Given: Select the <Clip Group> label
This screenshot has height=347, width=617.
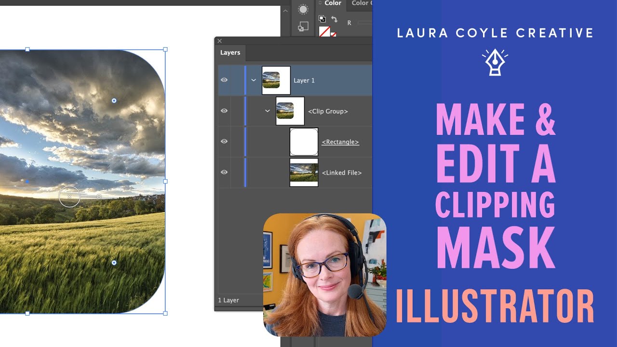Looking at the screenshot, I should coord(328,111).
